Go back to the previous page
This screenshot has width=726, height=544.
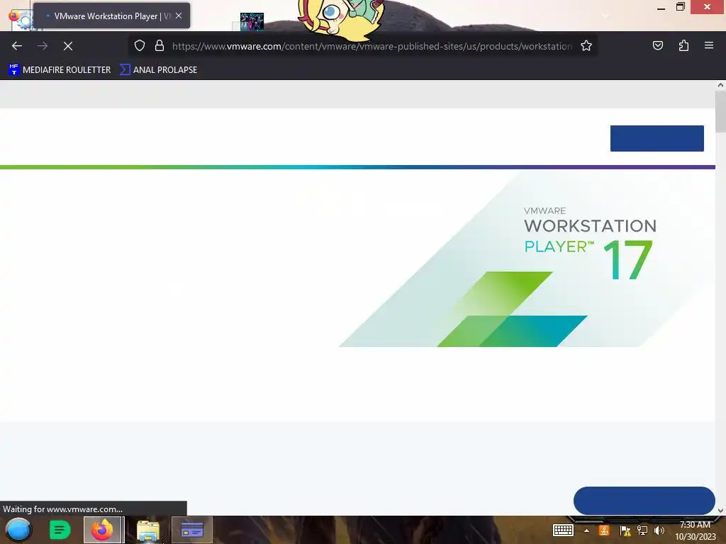click(x=17, y=46)
